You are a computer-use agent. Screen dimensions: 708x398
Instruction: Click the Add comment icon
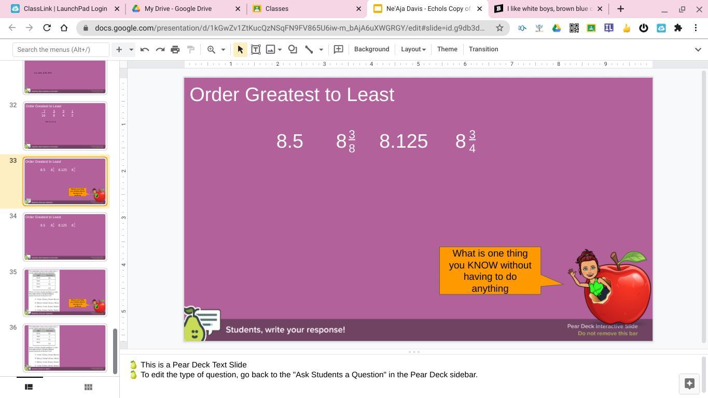pos(338,49)
